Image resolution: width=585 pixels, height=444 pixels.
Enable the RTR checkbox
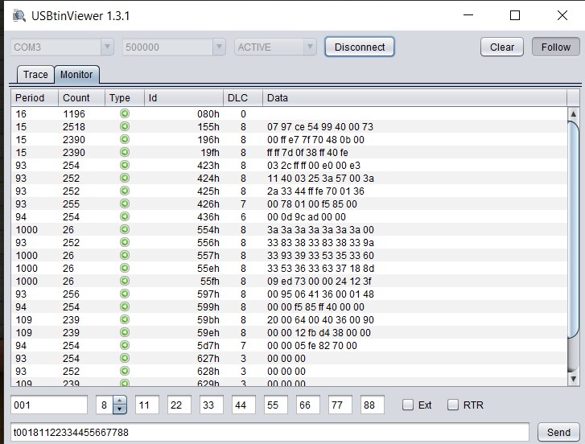point(453,405)
